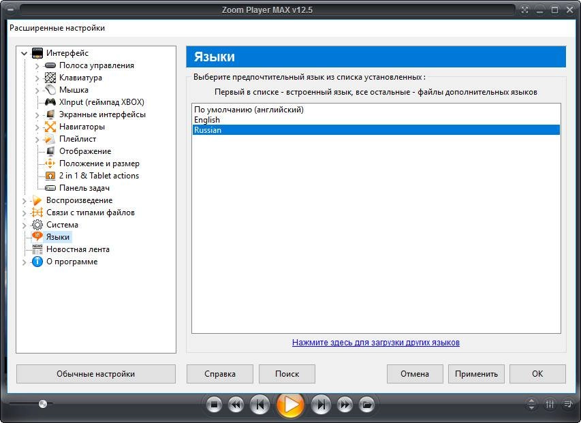This screenshot has height=423, width=581.
Task: Skip to next track button
Action: click(x=321, y=405)
